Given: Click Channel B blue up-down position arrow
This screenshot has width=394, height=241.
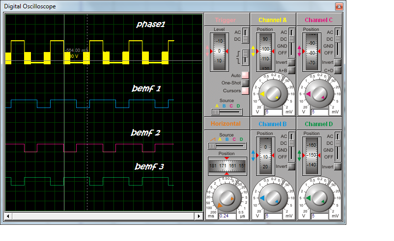Looking at the screenshot, I should coord(253,156).
